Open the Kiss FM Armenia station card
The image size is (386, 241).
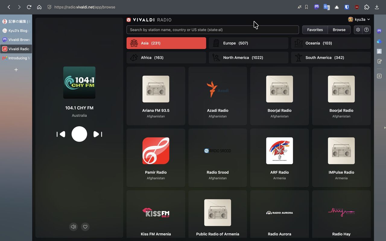click(x=156, y=214)
